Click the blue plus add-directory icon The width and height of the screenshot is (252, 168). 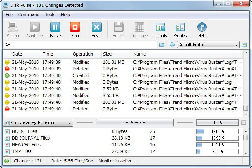pyautogui.click(x=172, y=45)
